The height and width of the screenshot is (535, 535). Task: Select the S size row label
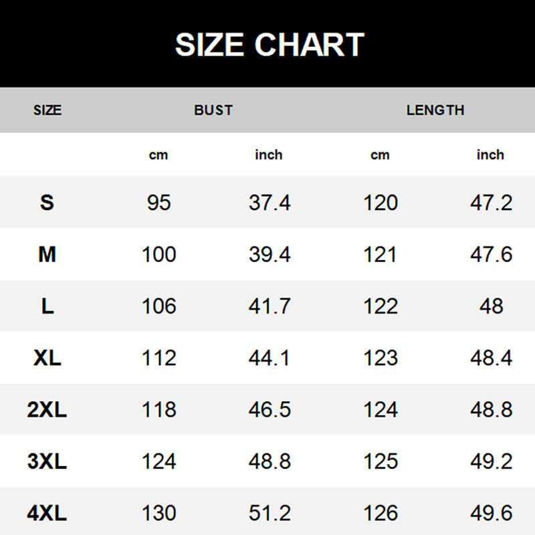coord(47,203)
